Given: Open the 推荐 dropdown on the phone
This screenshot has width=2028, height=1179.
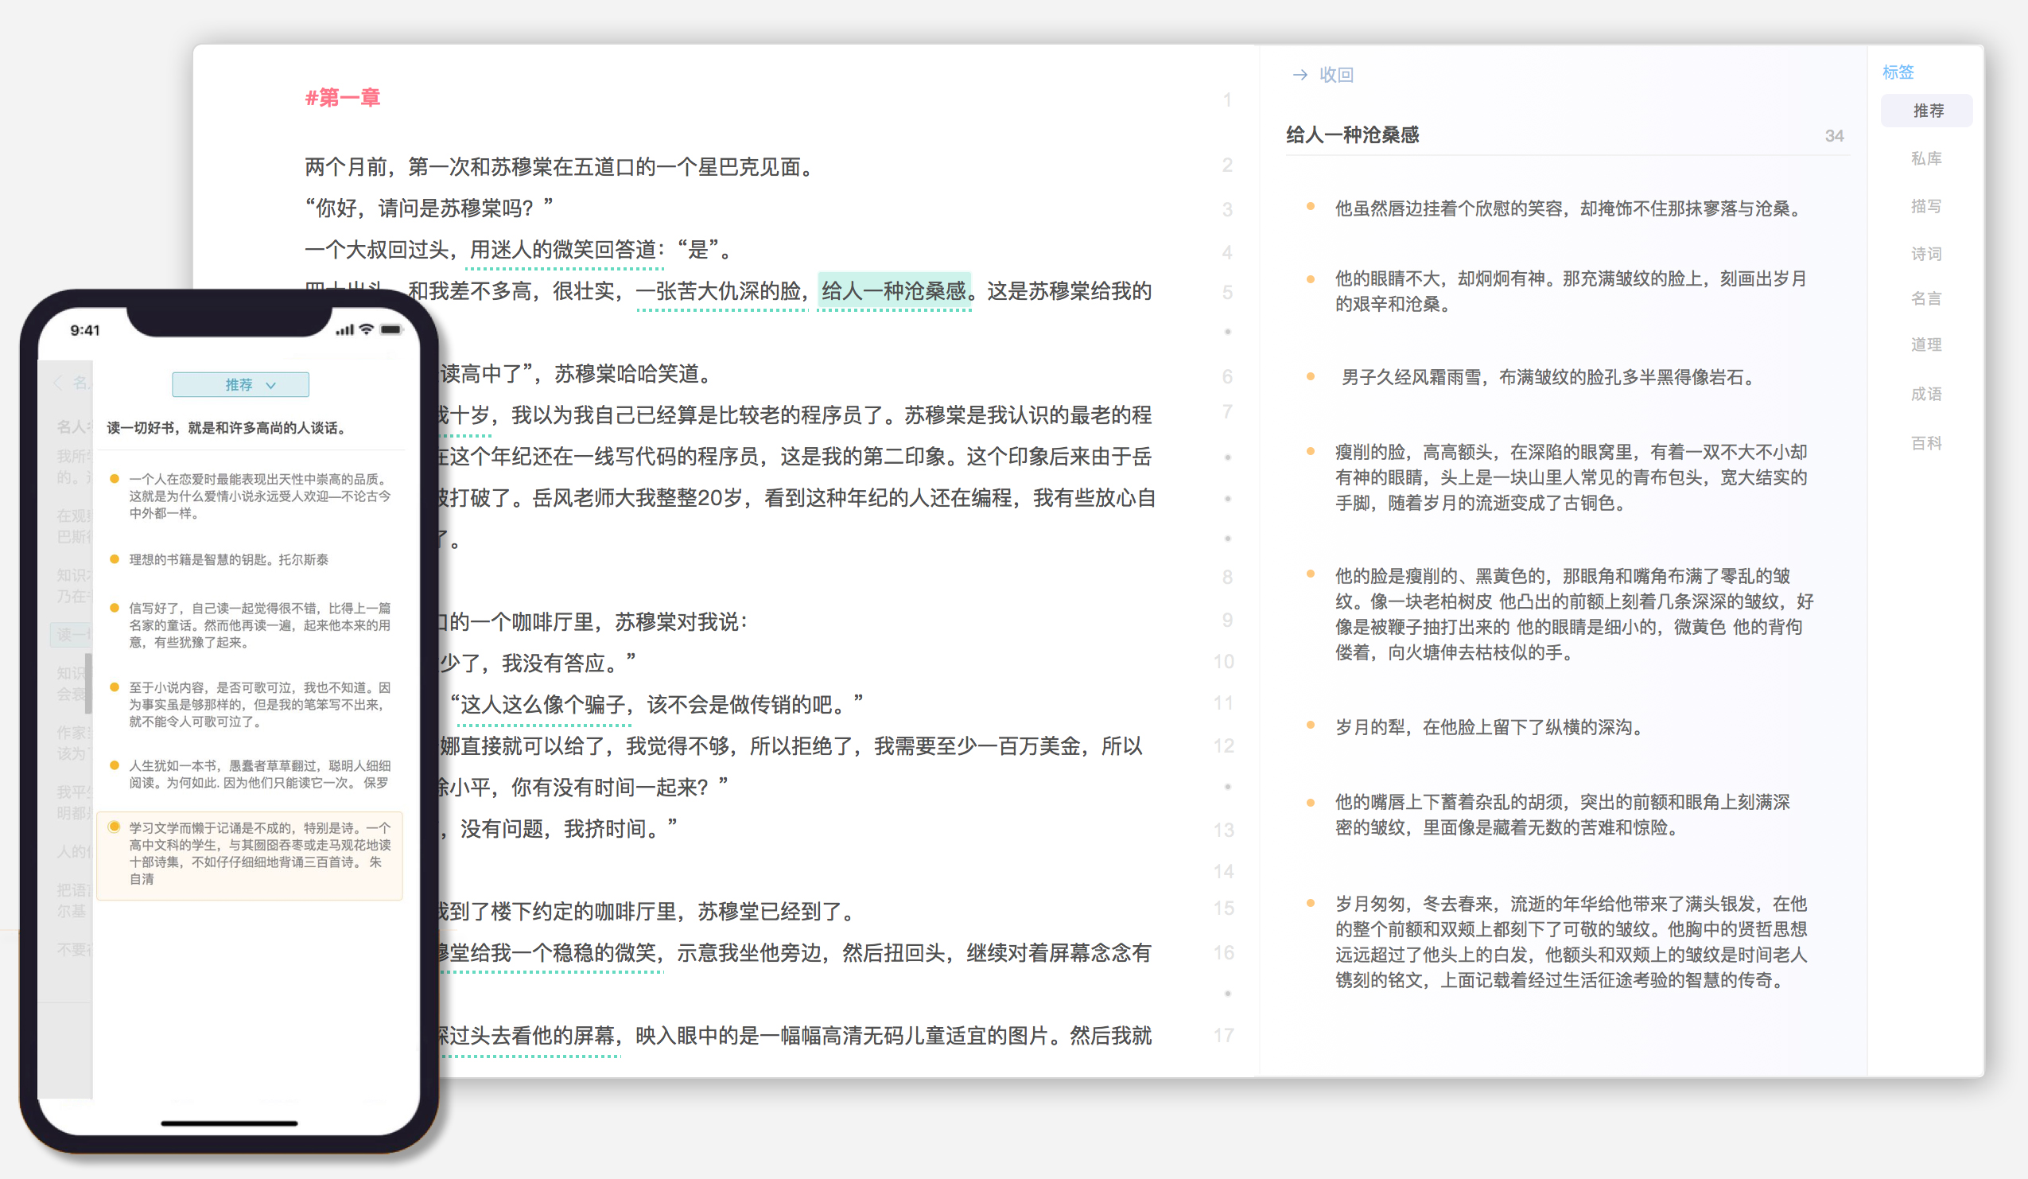Looking at the screenshot, I should (240, 385).
